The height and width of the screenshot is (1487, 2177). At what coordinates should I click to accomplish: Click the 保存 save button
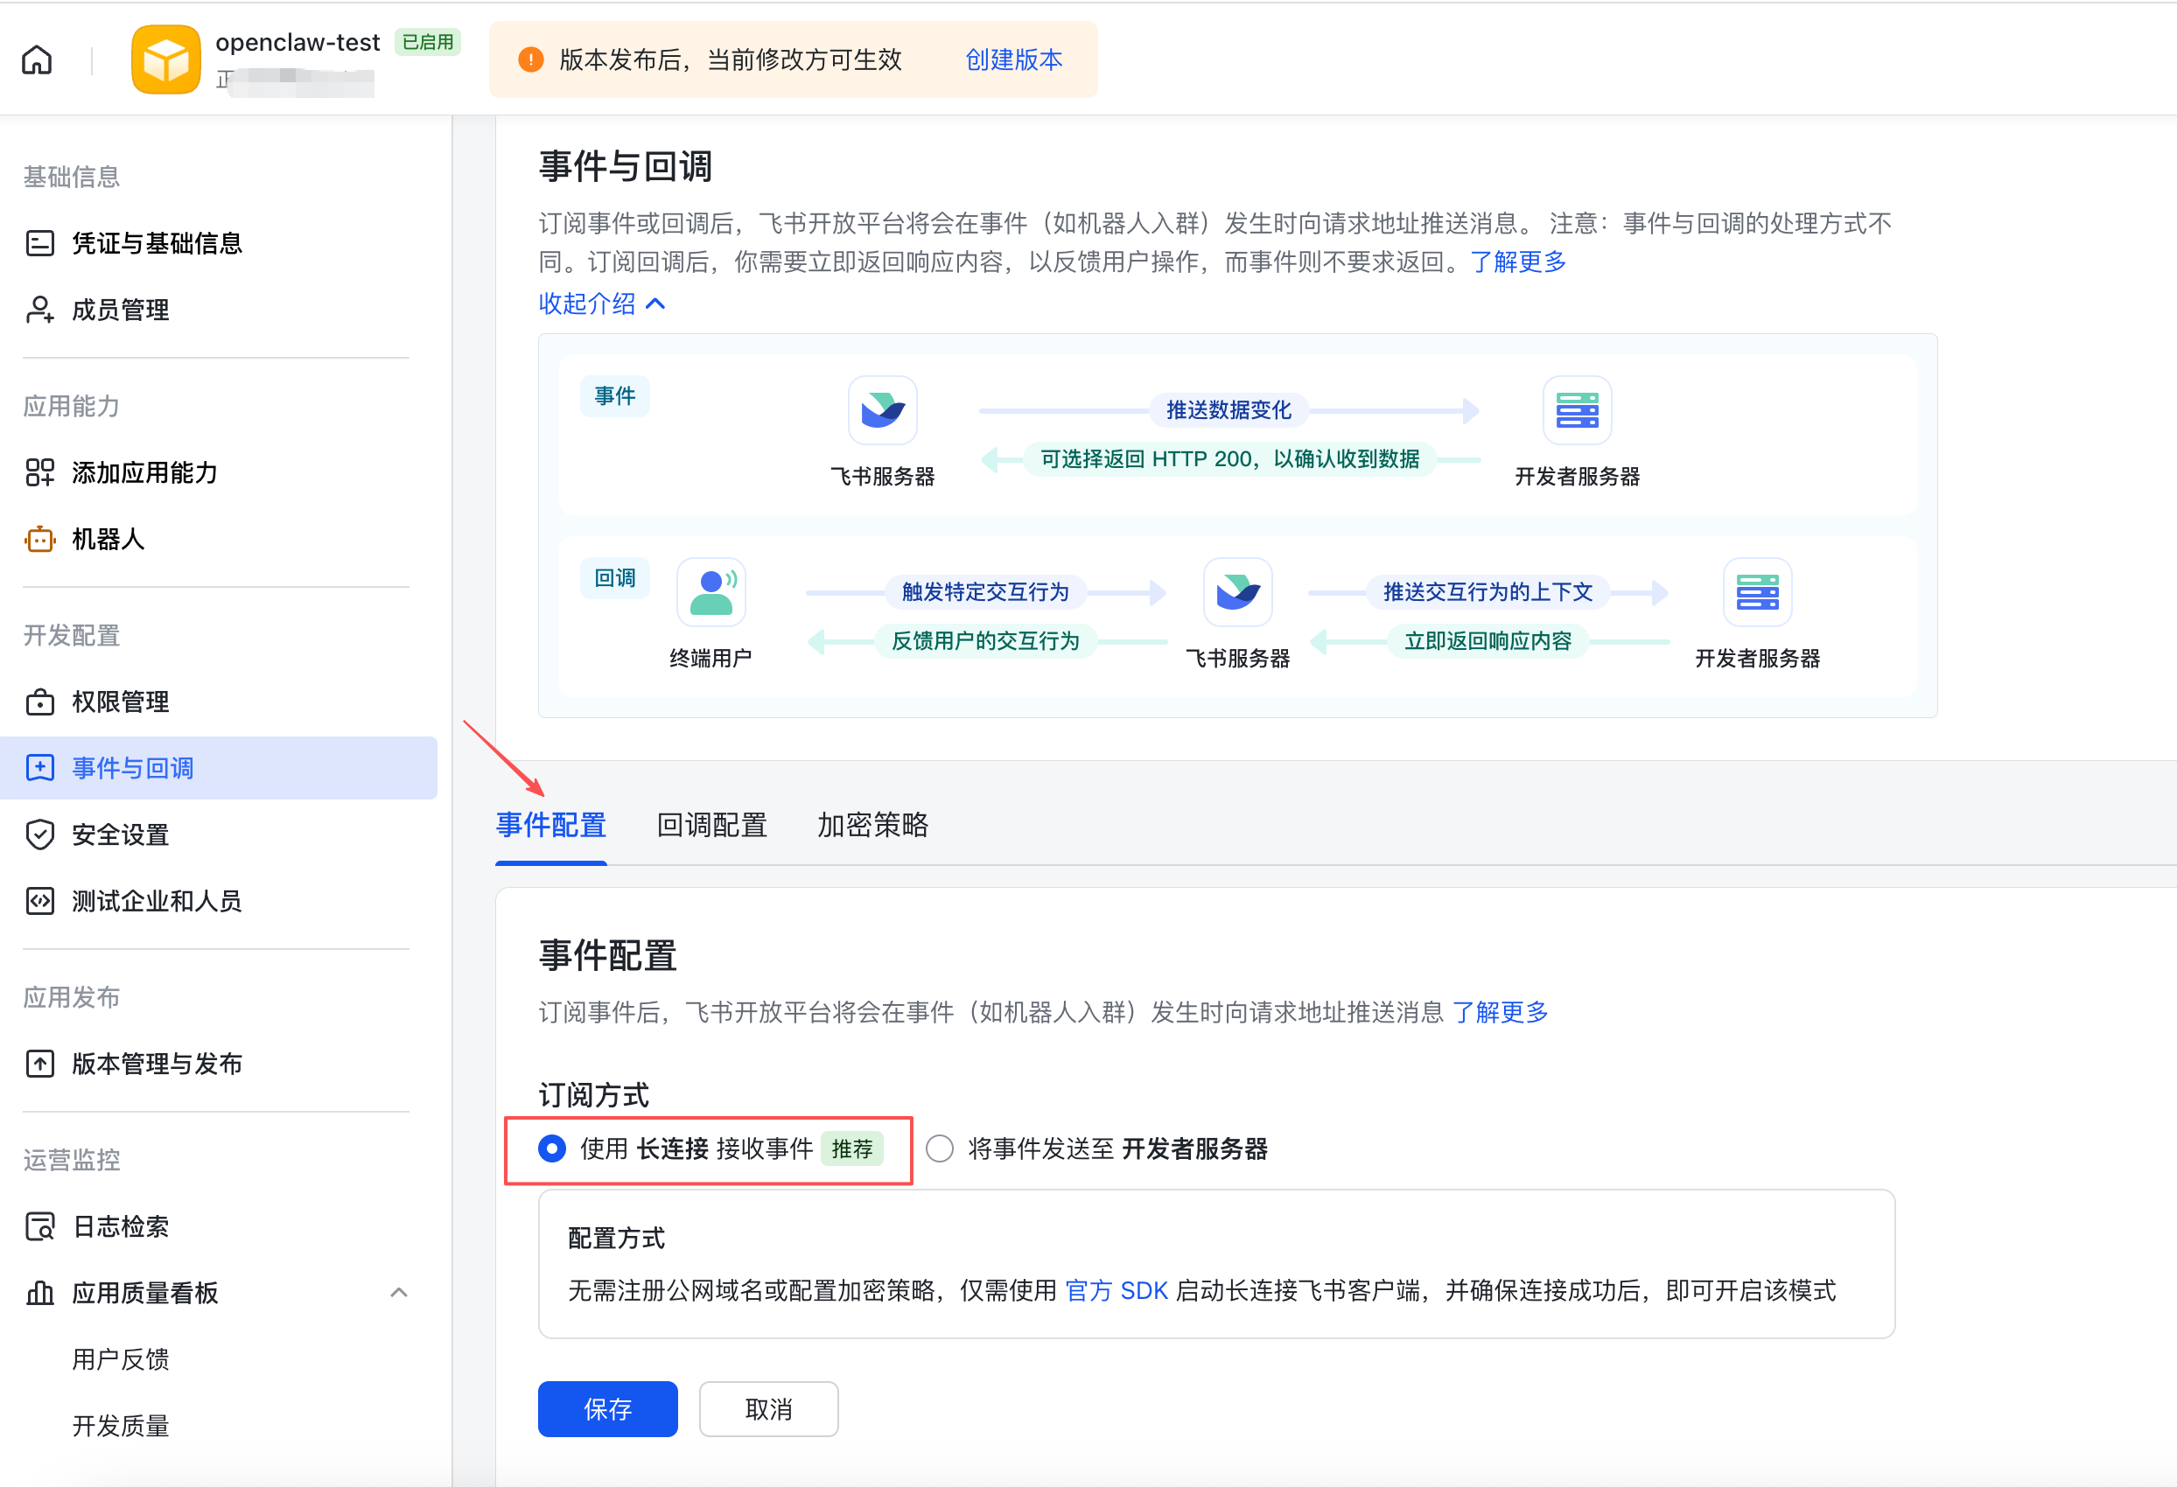(607, 1408)
